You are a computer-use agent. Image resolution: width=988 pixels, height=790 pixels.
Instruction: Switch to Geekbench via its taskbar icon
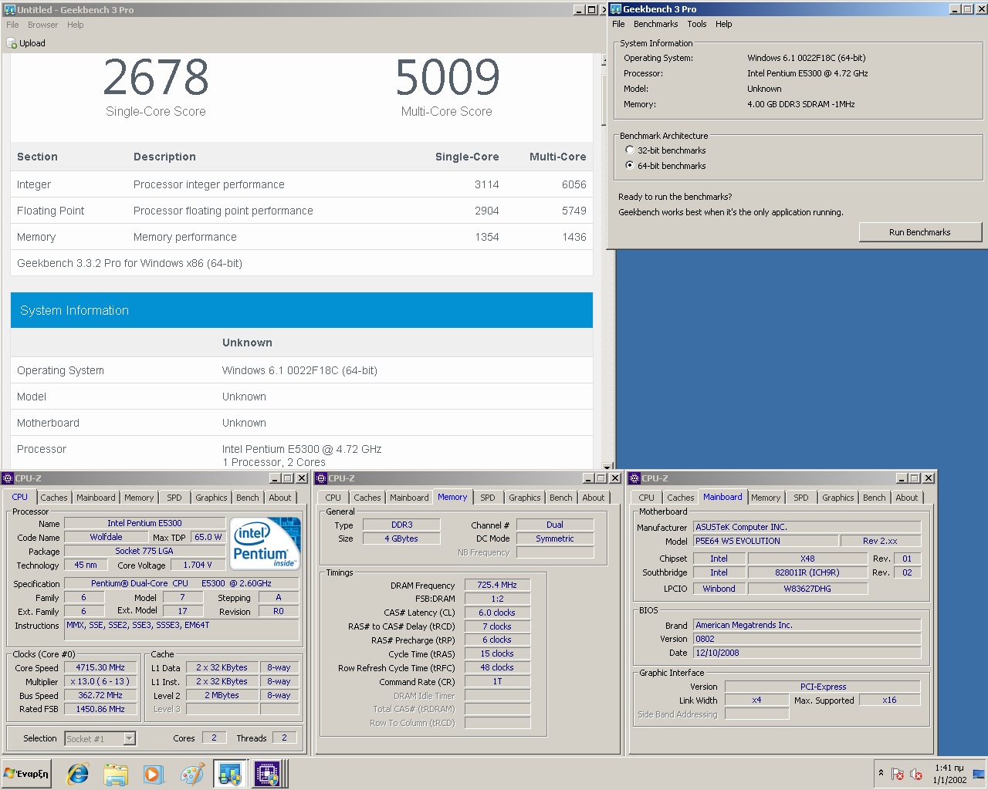(230, 774)
